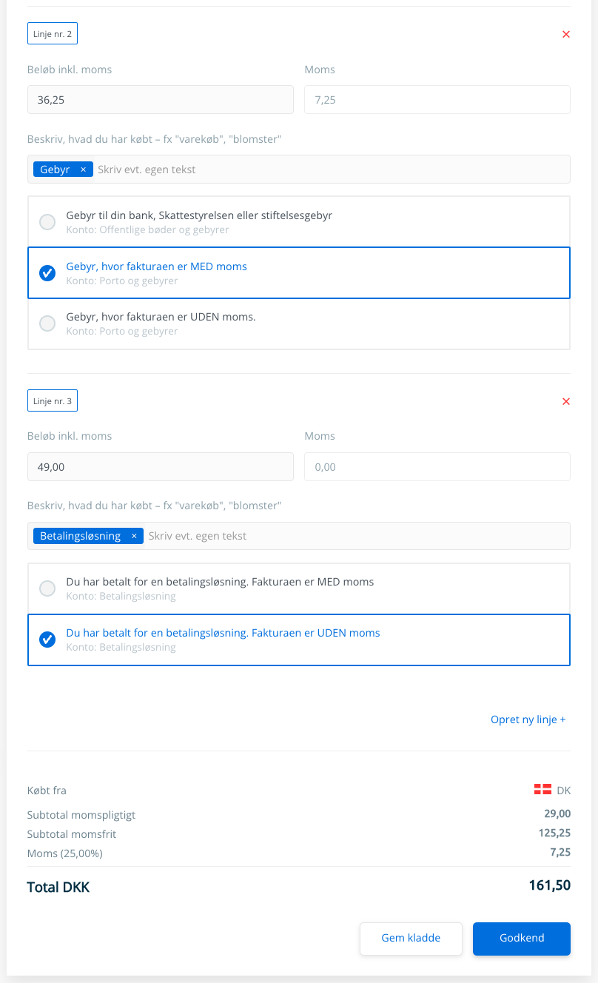Click Opret ny linje link

528,719
